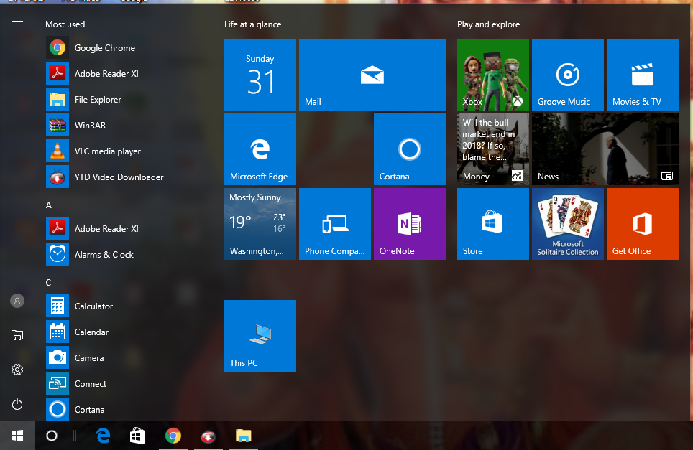Open Google Chrome from Most used list
Viewport: 693px width, 450px height.
[106, 47]
